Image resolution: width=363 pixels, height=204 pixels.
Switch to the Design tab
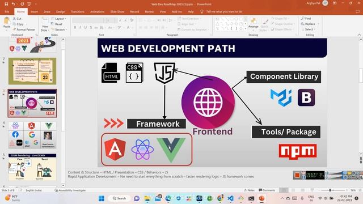click(x=61, y=11)
